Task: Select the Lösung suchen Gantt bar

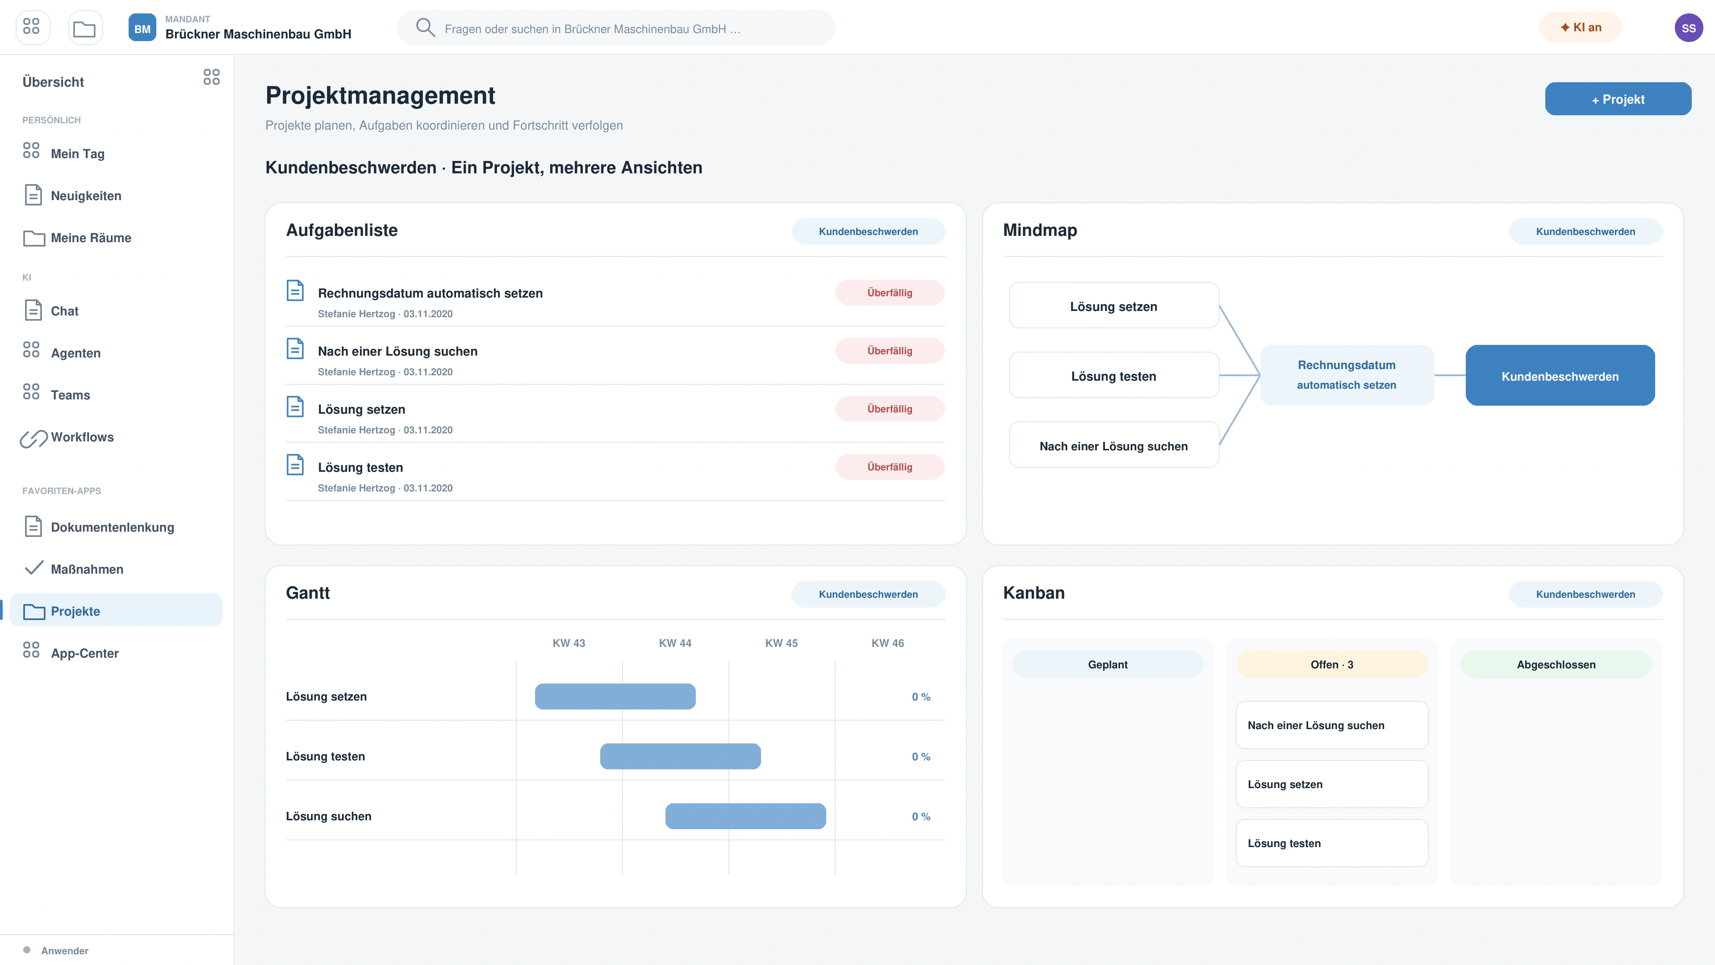Action: pyautogui.click(x=746, y=816)
